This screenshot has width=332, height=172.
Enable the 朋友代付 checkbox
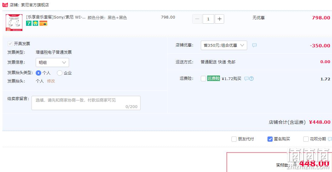[234, 139]
